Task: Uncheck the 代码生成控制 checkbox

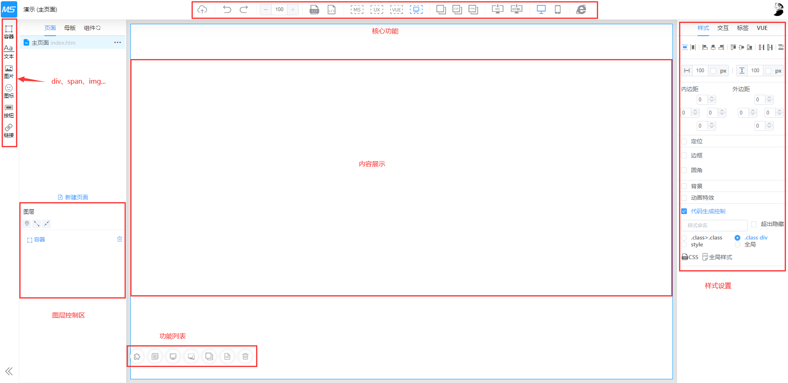Action: 684,211
